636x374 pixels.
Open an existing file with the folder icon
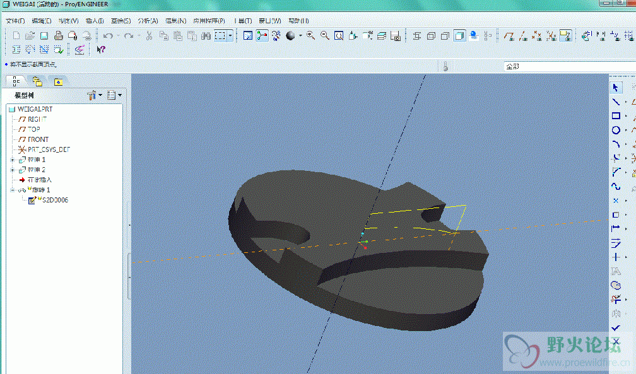(x=30, y=36)
